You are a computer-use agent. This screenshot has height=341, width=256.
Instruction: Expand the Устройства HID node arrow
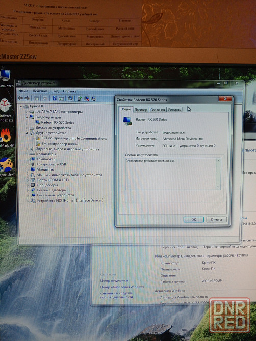(28, 201)
